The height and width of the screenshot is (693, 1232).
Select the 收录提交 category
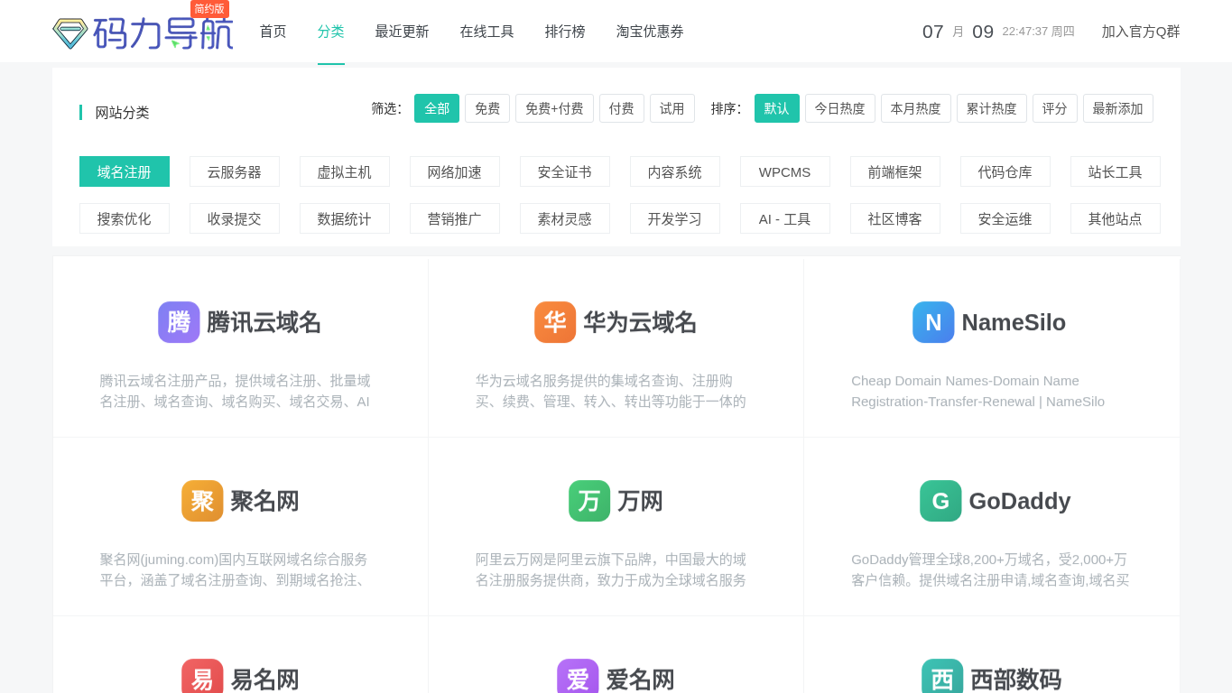[235, 218]
